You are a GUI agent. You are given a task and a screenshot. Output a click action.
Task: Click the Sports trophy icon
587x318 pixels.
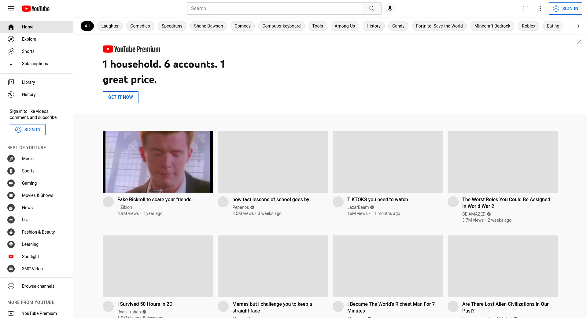[11, 171]
